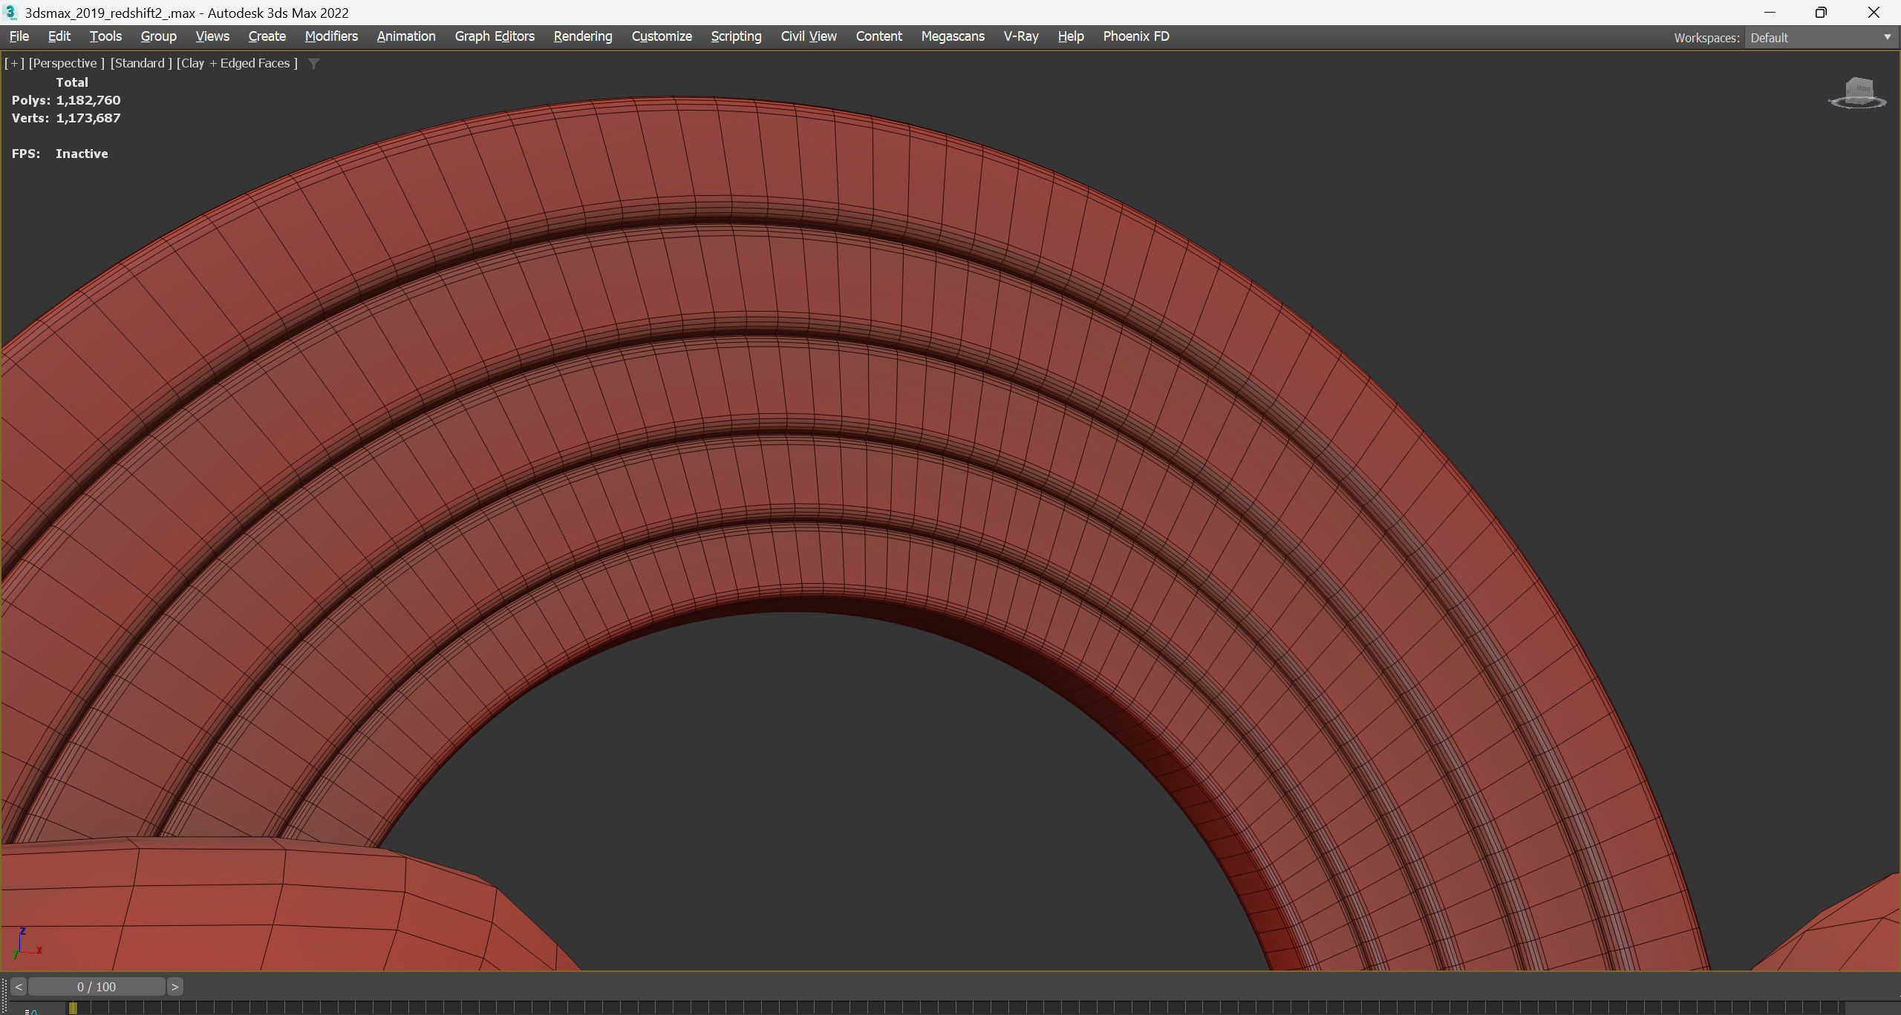The width and height of the screenshot is (1901, 1015).
Task: Click the viewport filter funnel icon
Action: point(314,64)
